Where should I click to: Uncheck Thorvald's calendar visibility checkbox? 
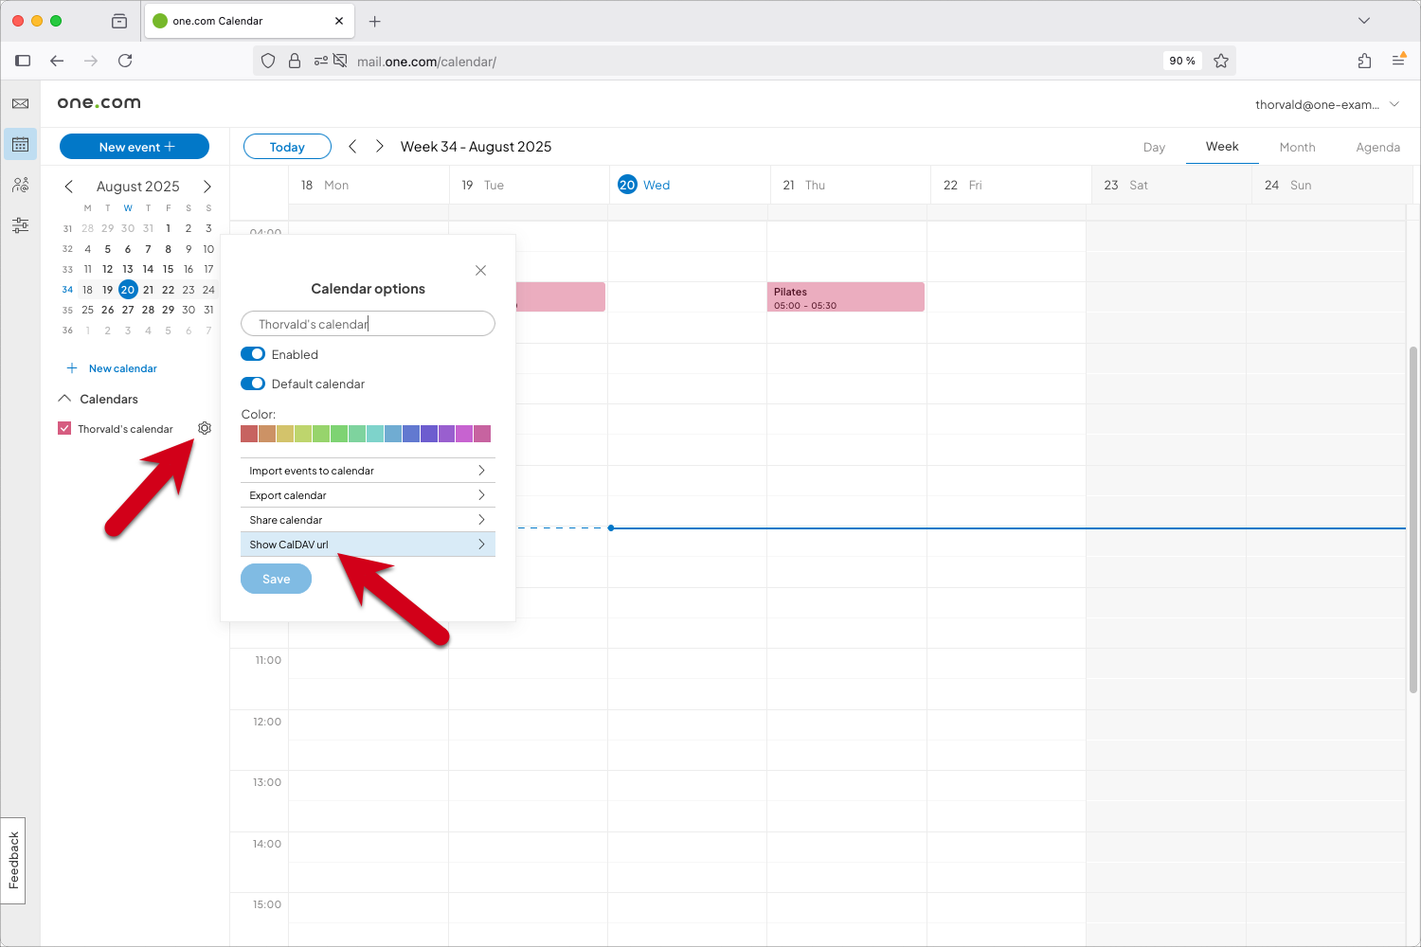pos(63,428)
